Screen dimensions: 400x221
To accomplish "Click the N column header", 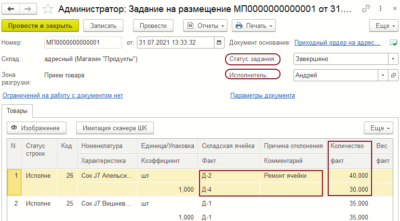I will click(14, 153).
